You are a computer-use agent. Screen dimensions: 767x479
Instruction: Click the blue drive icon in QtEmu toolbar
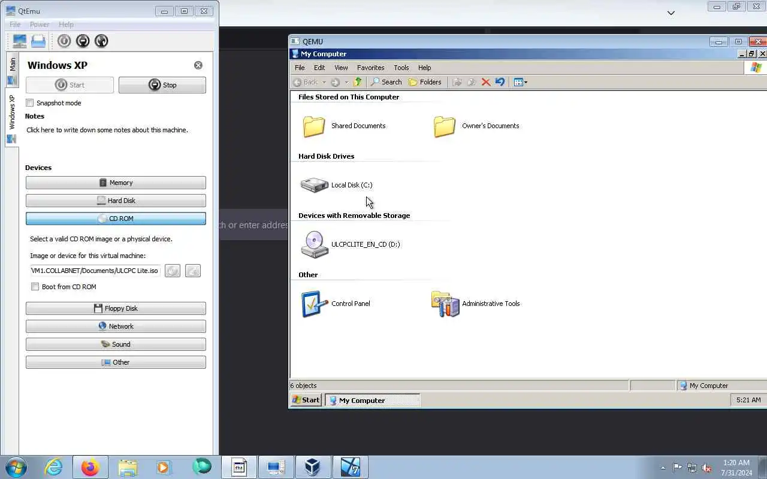coord(38,41)
